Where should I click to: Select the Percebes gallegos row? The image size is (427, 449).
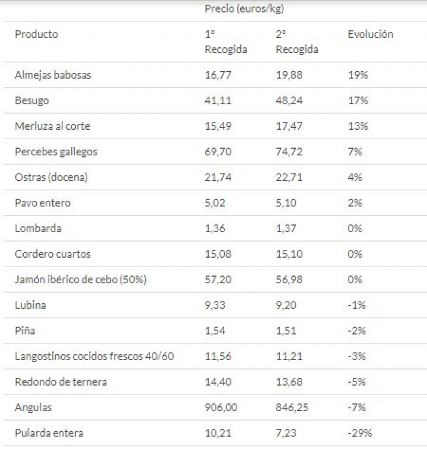(x=56, y=152)
